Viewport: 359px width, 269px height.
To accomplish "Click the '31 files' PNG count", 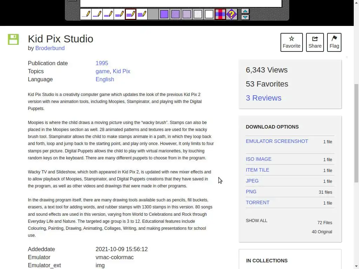I will tap(325, 192).
